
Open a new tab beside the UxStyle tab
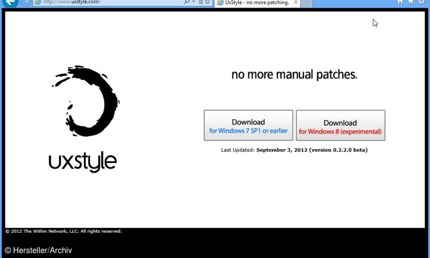(x=307, y=3)
